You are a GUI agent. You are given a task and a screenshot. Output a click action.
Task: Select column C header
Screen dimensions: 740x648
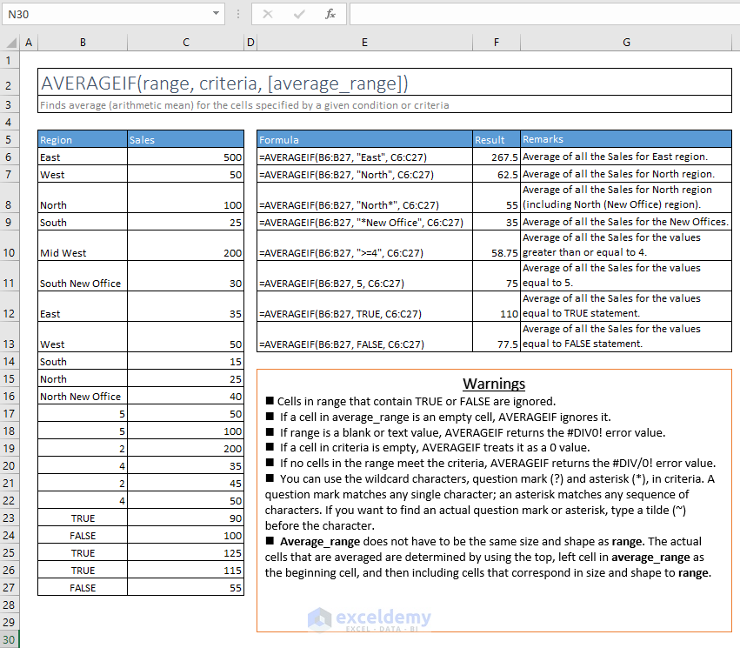186,43
